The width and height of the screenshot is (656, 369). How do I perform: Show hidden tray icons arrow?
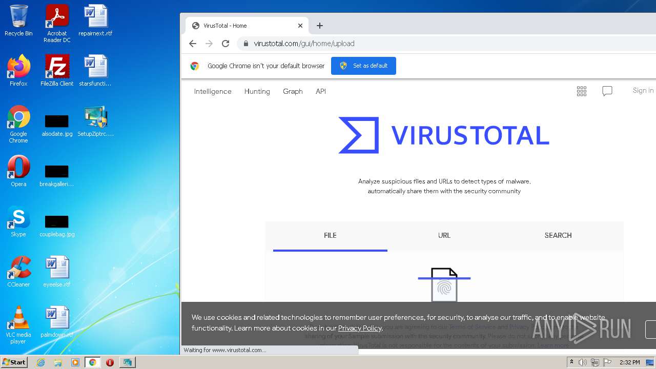coord(572,362)
